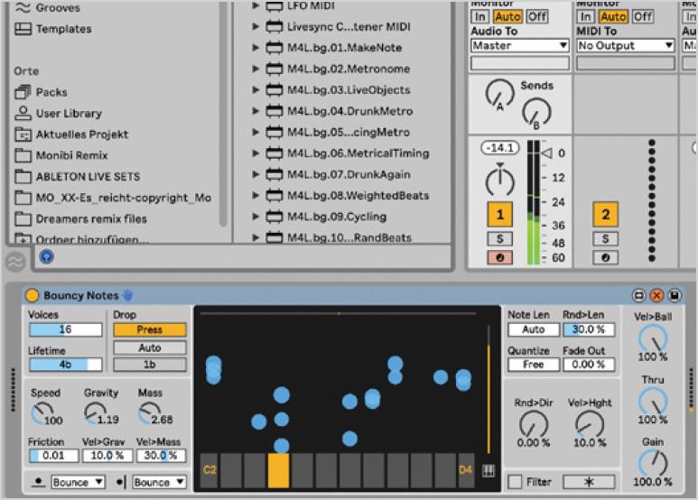
Task: Open the User Library place
Action: pos(59,114)
